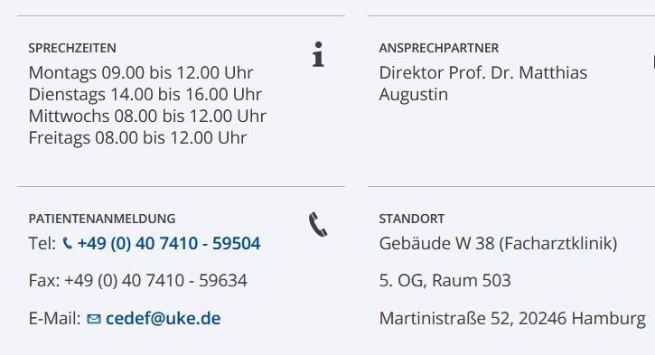Select the Freitags 08.00 bis 12.00 Uhr line

coord(137,138)
